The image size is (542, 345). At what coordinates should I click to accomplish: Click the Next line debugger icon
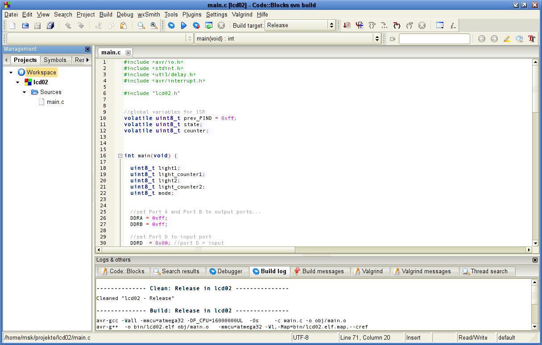(372, 25)
